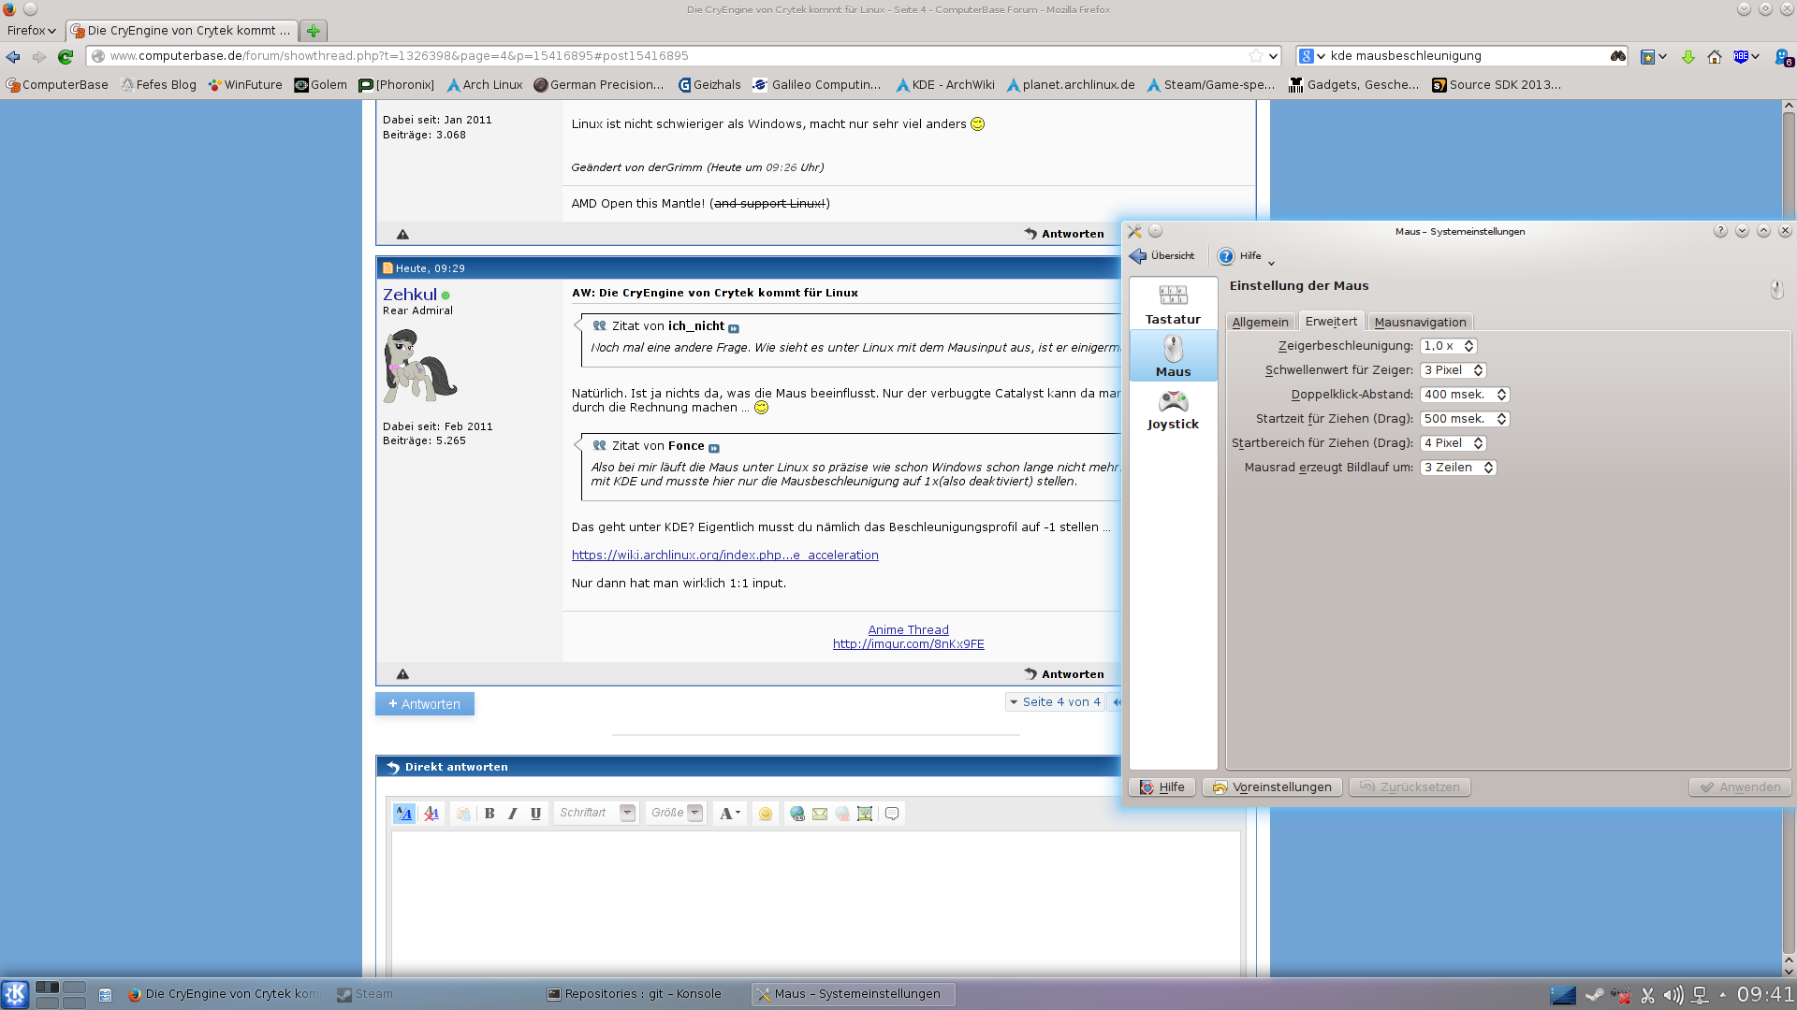Open the Größe size dropdown
Viewport: 1797px width, 1010px height.
point(694,813)
